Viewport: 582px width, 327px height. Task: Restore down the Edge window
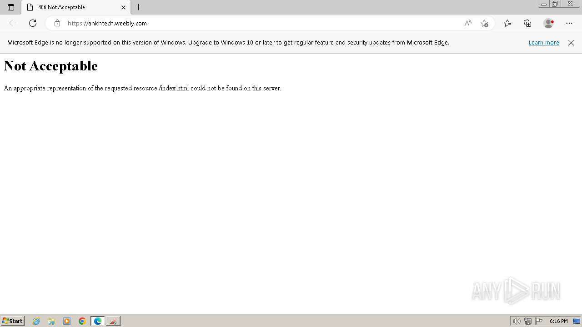pos(555,4)
